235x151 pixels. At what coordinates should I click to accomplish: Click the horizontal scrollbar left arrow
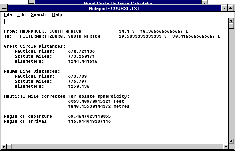4,147
